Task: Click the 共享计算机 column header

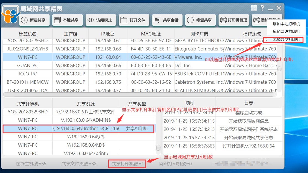Action: click(28, 104)
